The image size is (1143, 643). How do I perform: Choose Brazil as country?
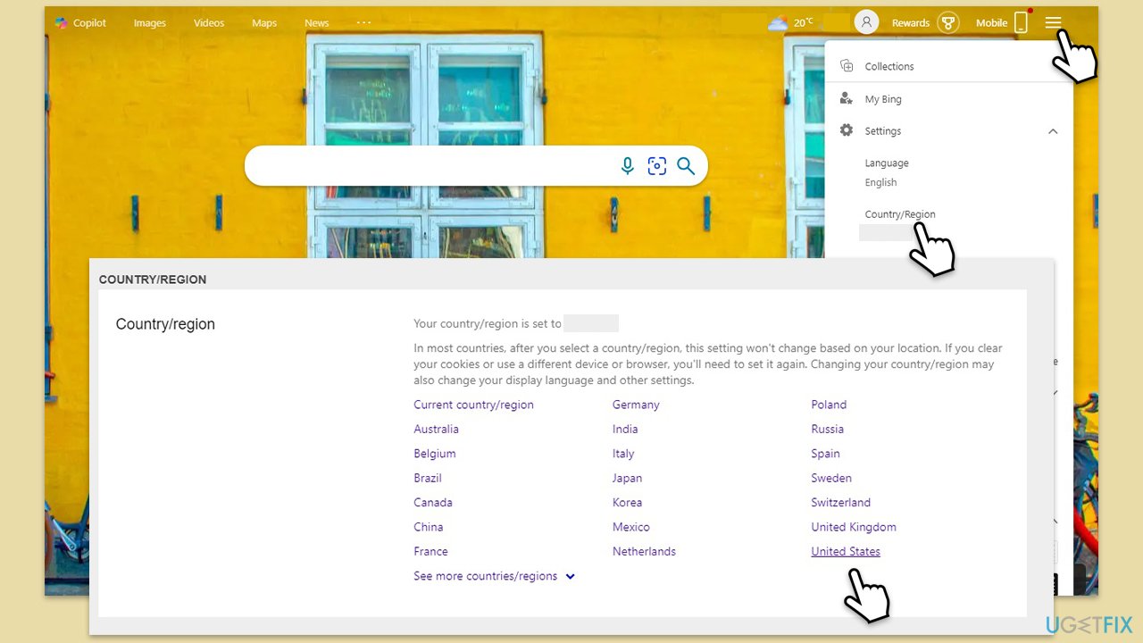(x=428, y=478)
